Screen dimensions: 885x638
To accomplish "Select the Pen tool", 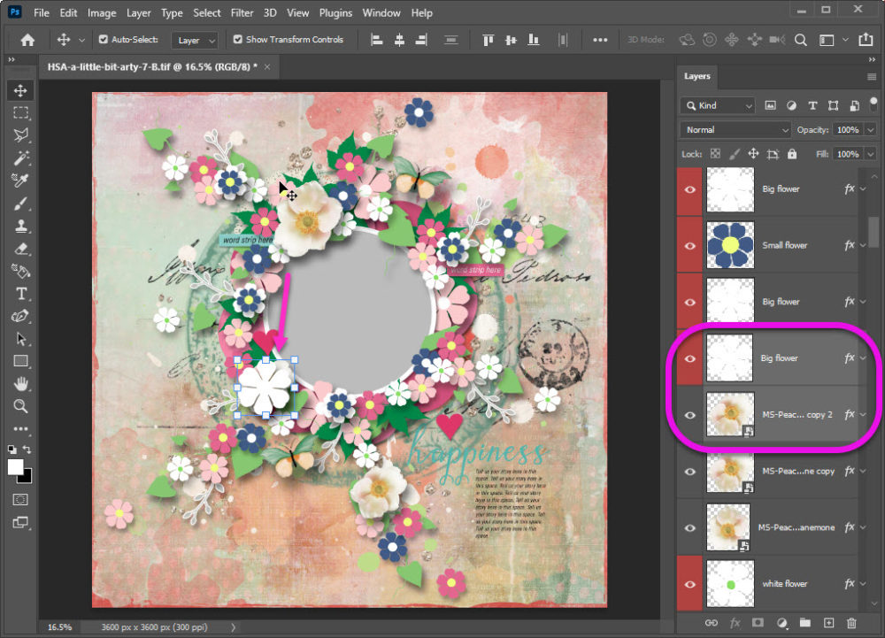I will click(21, 317).
